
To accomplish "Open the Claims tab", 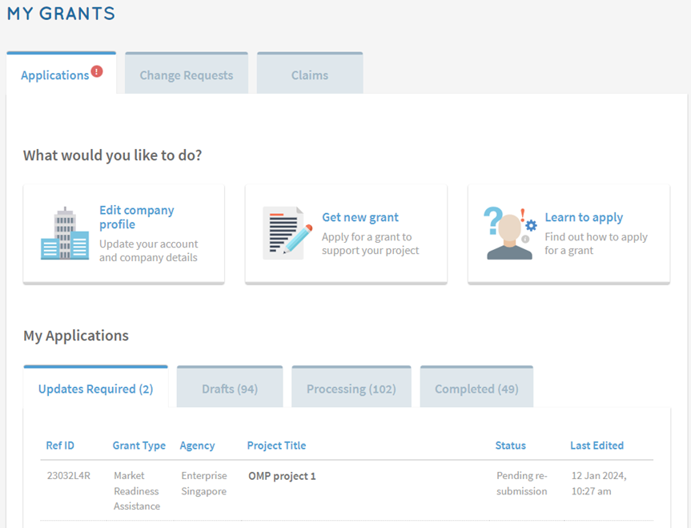I will [310, 75].
